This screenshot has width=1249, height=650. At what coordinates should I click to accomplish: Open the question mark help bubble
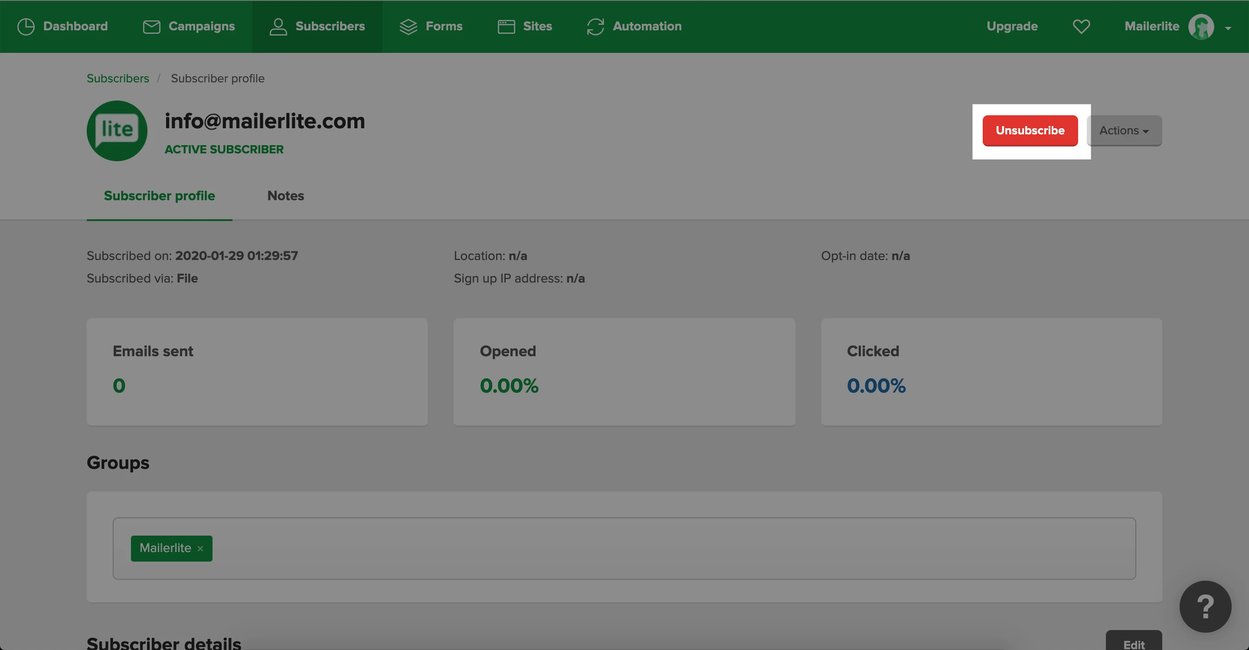(1205, 606)
